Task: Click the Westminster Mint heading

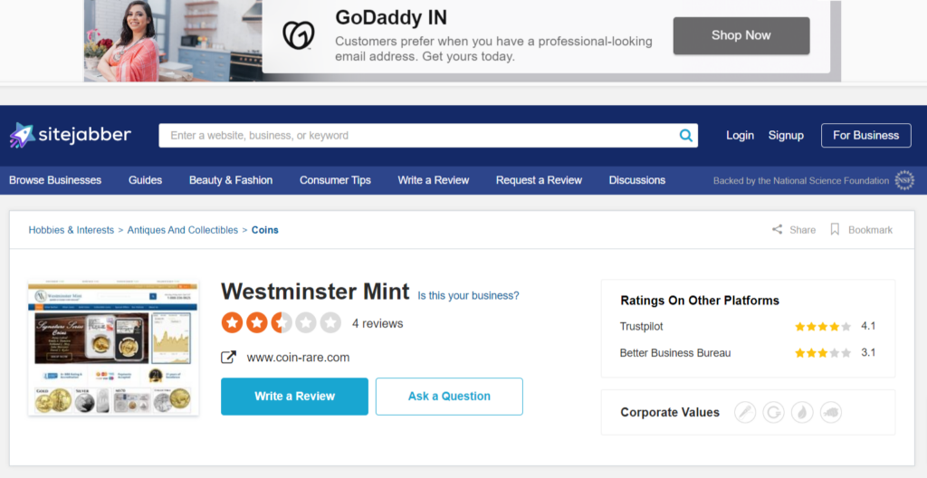Action: click(315, 292)
